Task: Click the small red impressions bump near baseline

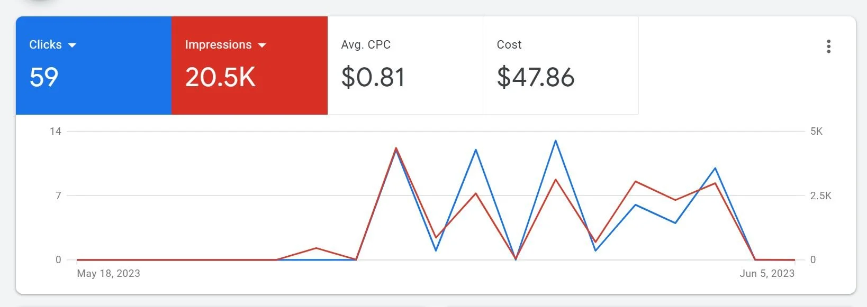Action: click(x=316, y=248)
